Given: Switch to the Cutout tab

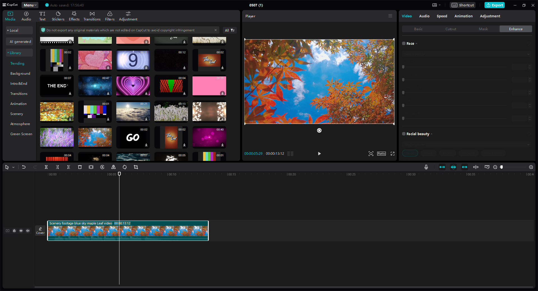Looking at the screenshot, I should point(451,29).
